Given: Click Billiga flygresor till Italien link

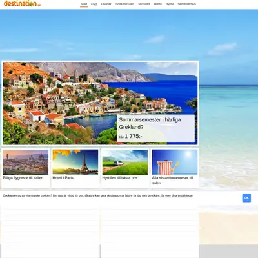Looking at the screenshot, I should [x=23, y=178].
